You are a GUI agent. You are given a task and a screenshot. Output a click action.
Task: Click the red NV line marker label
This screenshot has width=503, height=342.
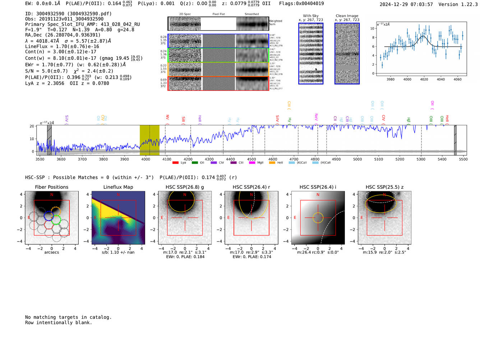point(167,119)
